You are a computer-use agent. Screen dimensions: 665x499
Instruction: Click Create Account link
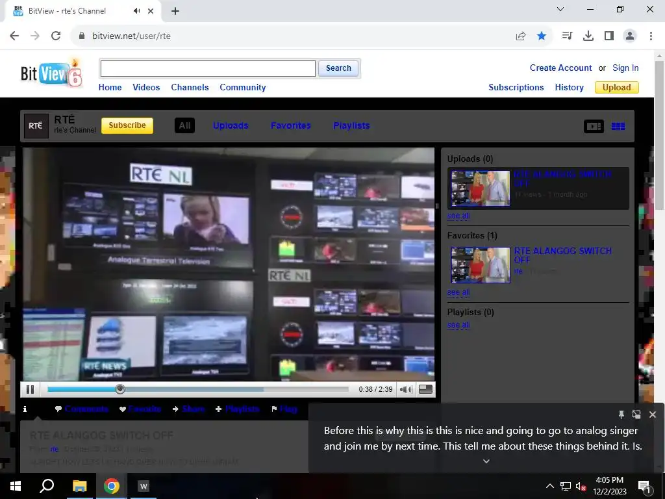coord(560,68)
